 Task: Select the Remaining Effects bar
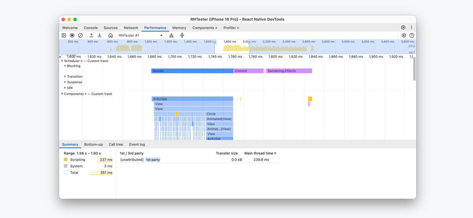[289, 71]
